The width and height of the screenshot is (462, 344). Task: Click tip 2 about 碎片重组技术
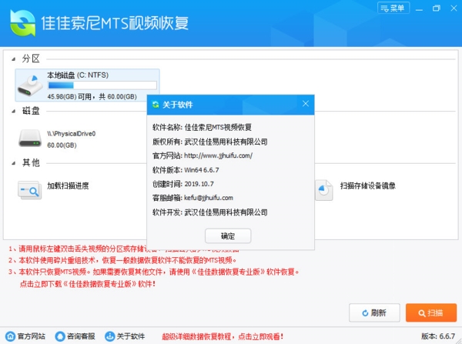(x=122, y=260)
